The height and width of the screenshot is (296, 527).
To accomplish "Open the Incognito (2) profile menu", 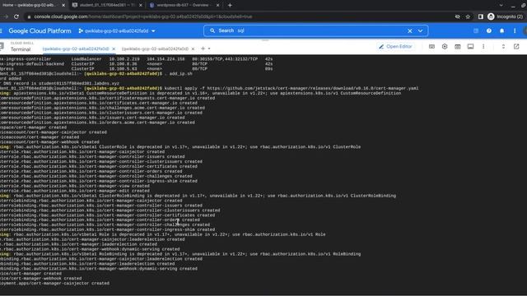I will click(505, 16).
